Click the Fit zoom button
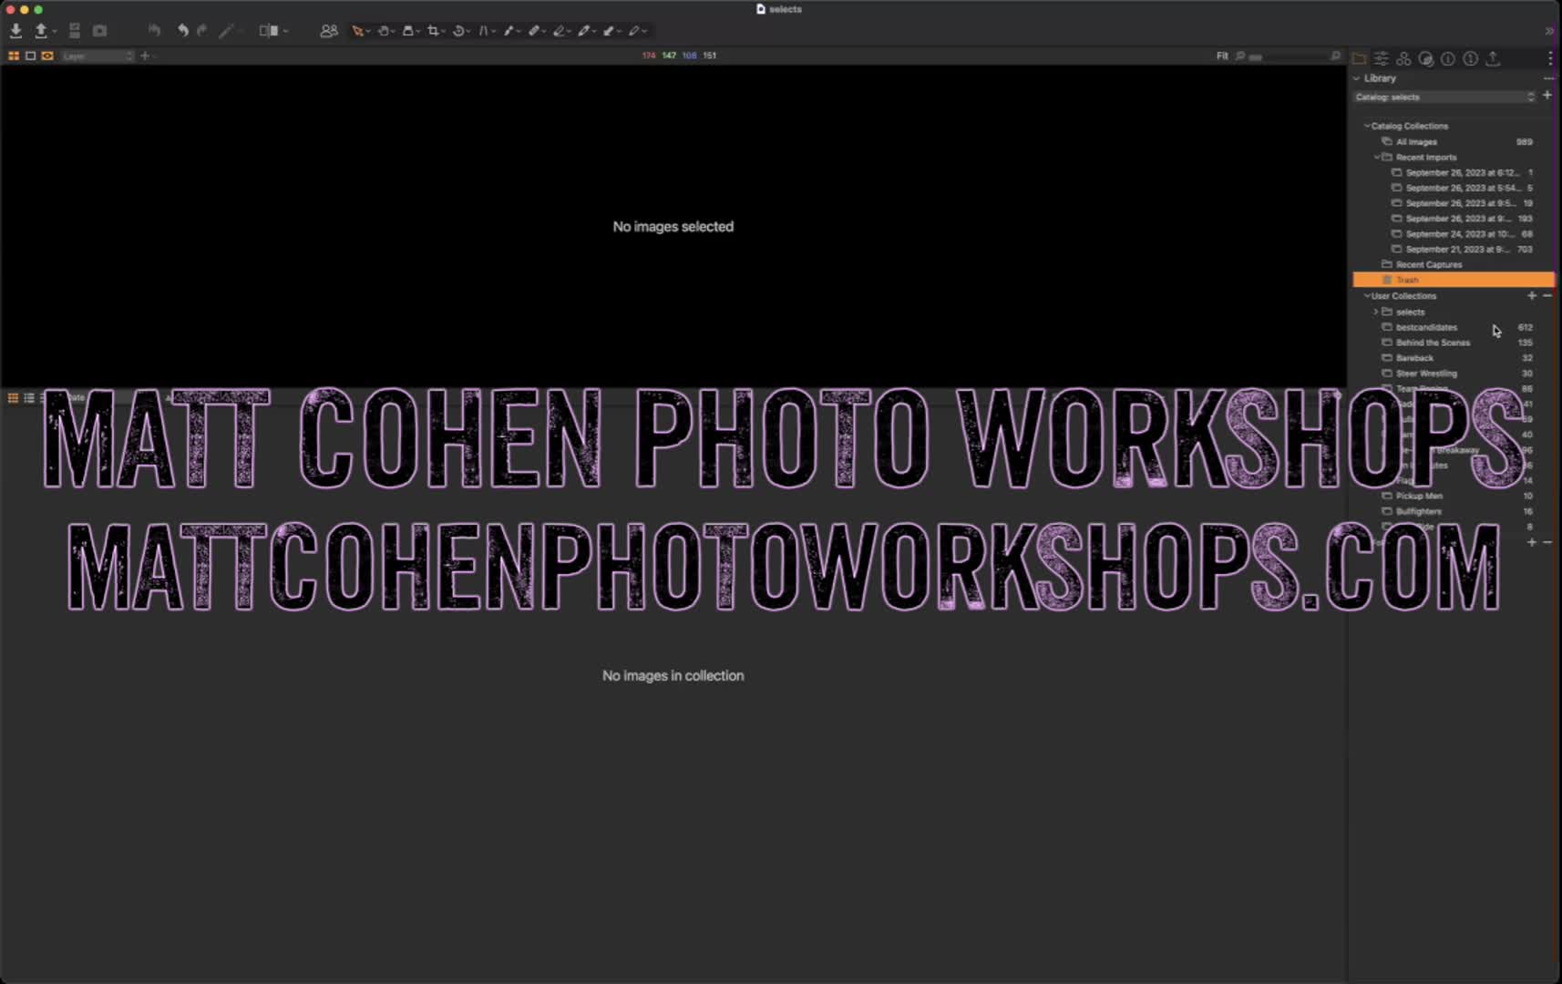The height and width of the screenshot is (984, 1562). 1222,56
